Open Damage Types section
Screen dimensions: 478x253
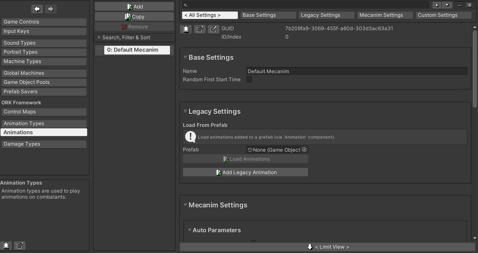click(x=44, y=144)
